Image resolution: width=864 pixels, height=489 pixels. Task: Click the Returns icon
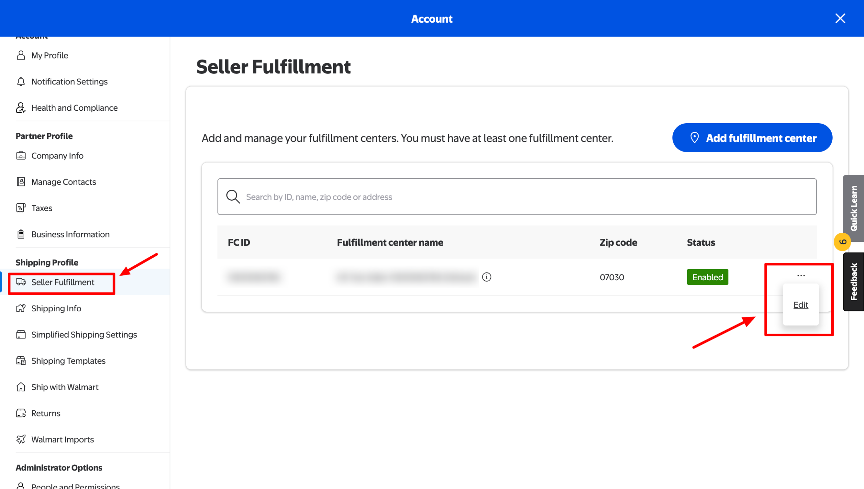coord(21,413)
